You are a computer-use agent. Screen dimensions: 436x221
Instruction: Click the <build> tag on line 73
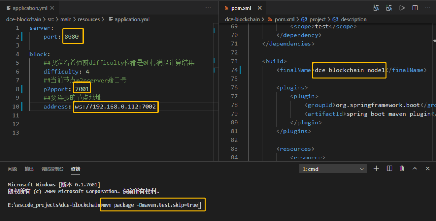(274, 61)
